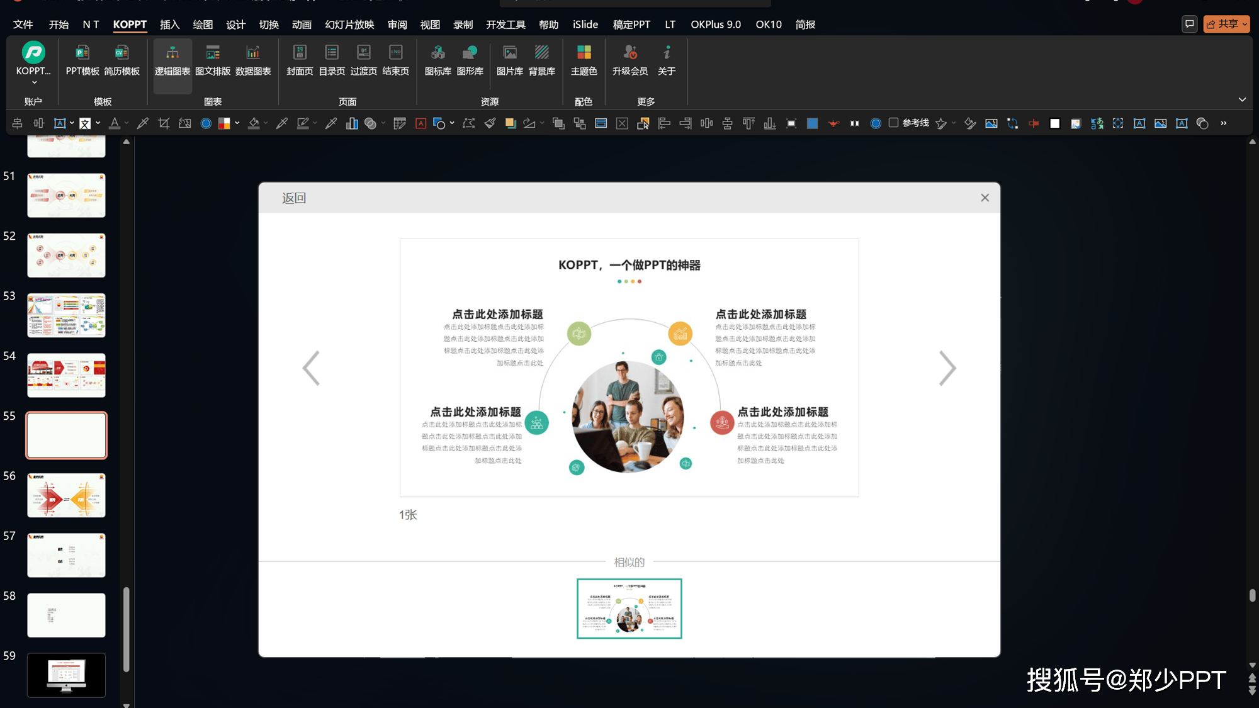Go to the next template with right arrow
Screen dimensions: 1259x708
(x=947, y=368)
